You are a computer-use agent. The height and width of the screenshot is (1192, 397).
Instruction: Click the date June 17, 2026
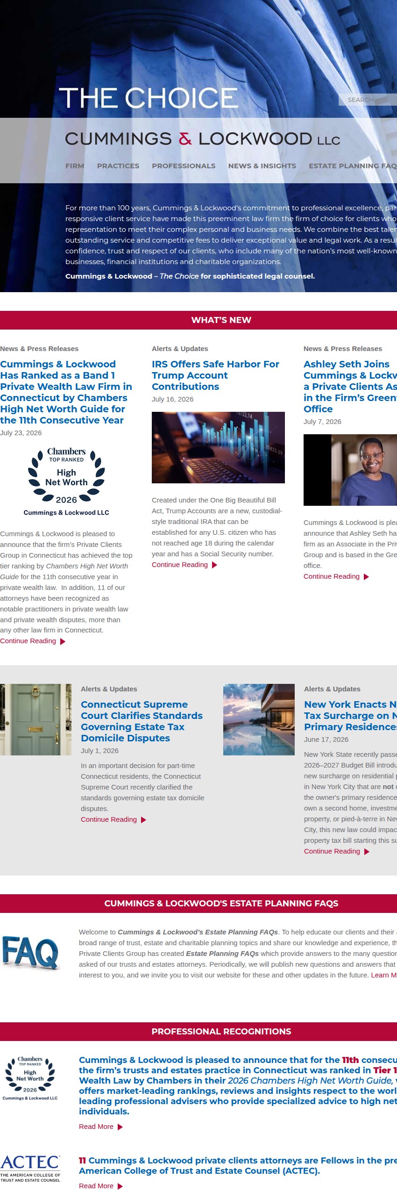click(326, 740)
